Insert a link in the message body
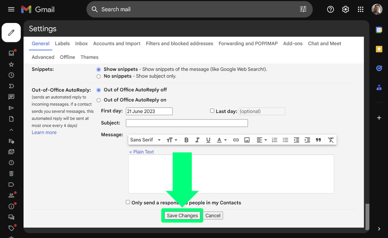Image resolution: width=388 pixels, height=238 pixels. [236, 140]
